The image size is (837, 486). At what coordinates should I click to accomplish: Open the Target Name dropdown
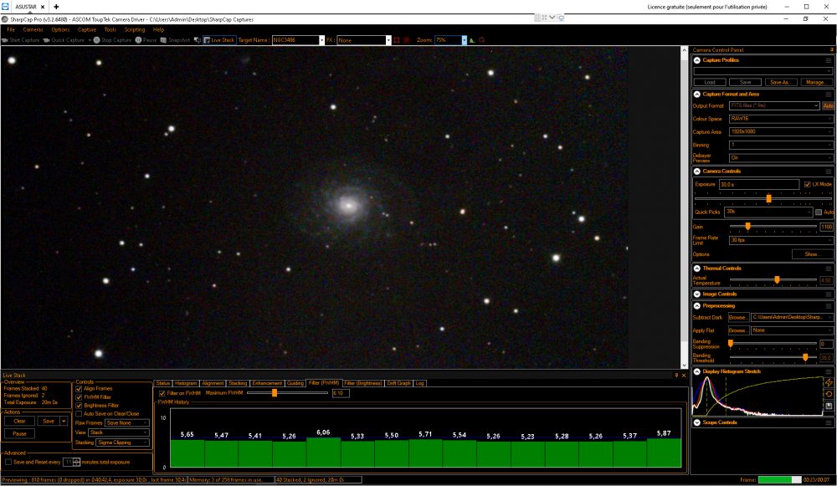pyautogui.click(x=322, y=40)
